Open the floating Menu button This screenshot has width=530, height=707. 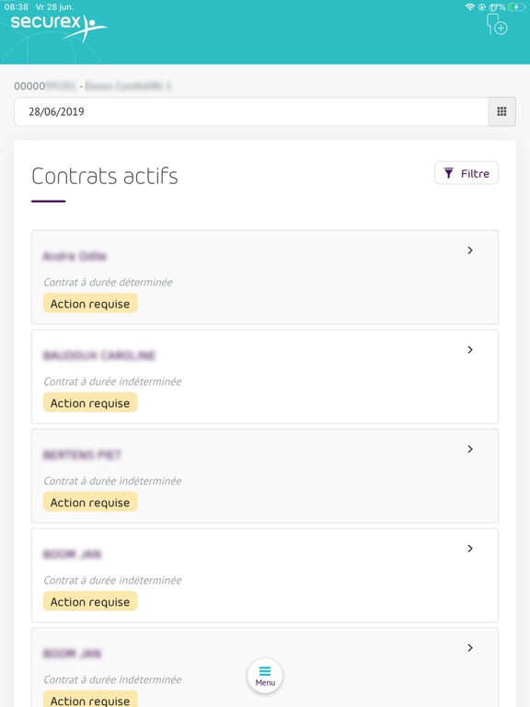pyautogui.click(x=265, y=677)
